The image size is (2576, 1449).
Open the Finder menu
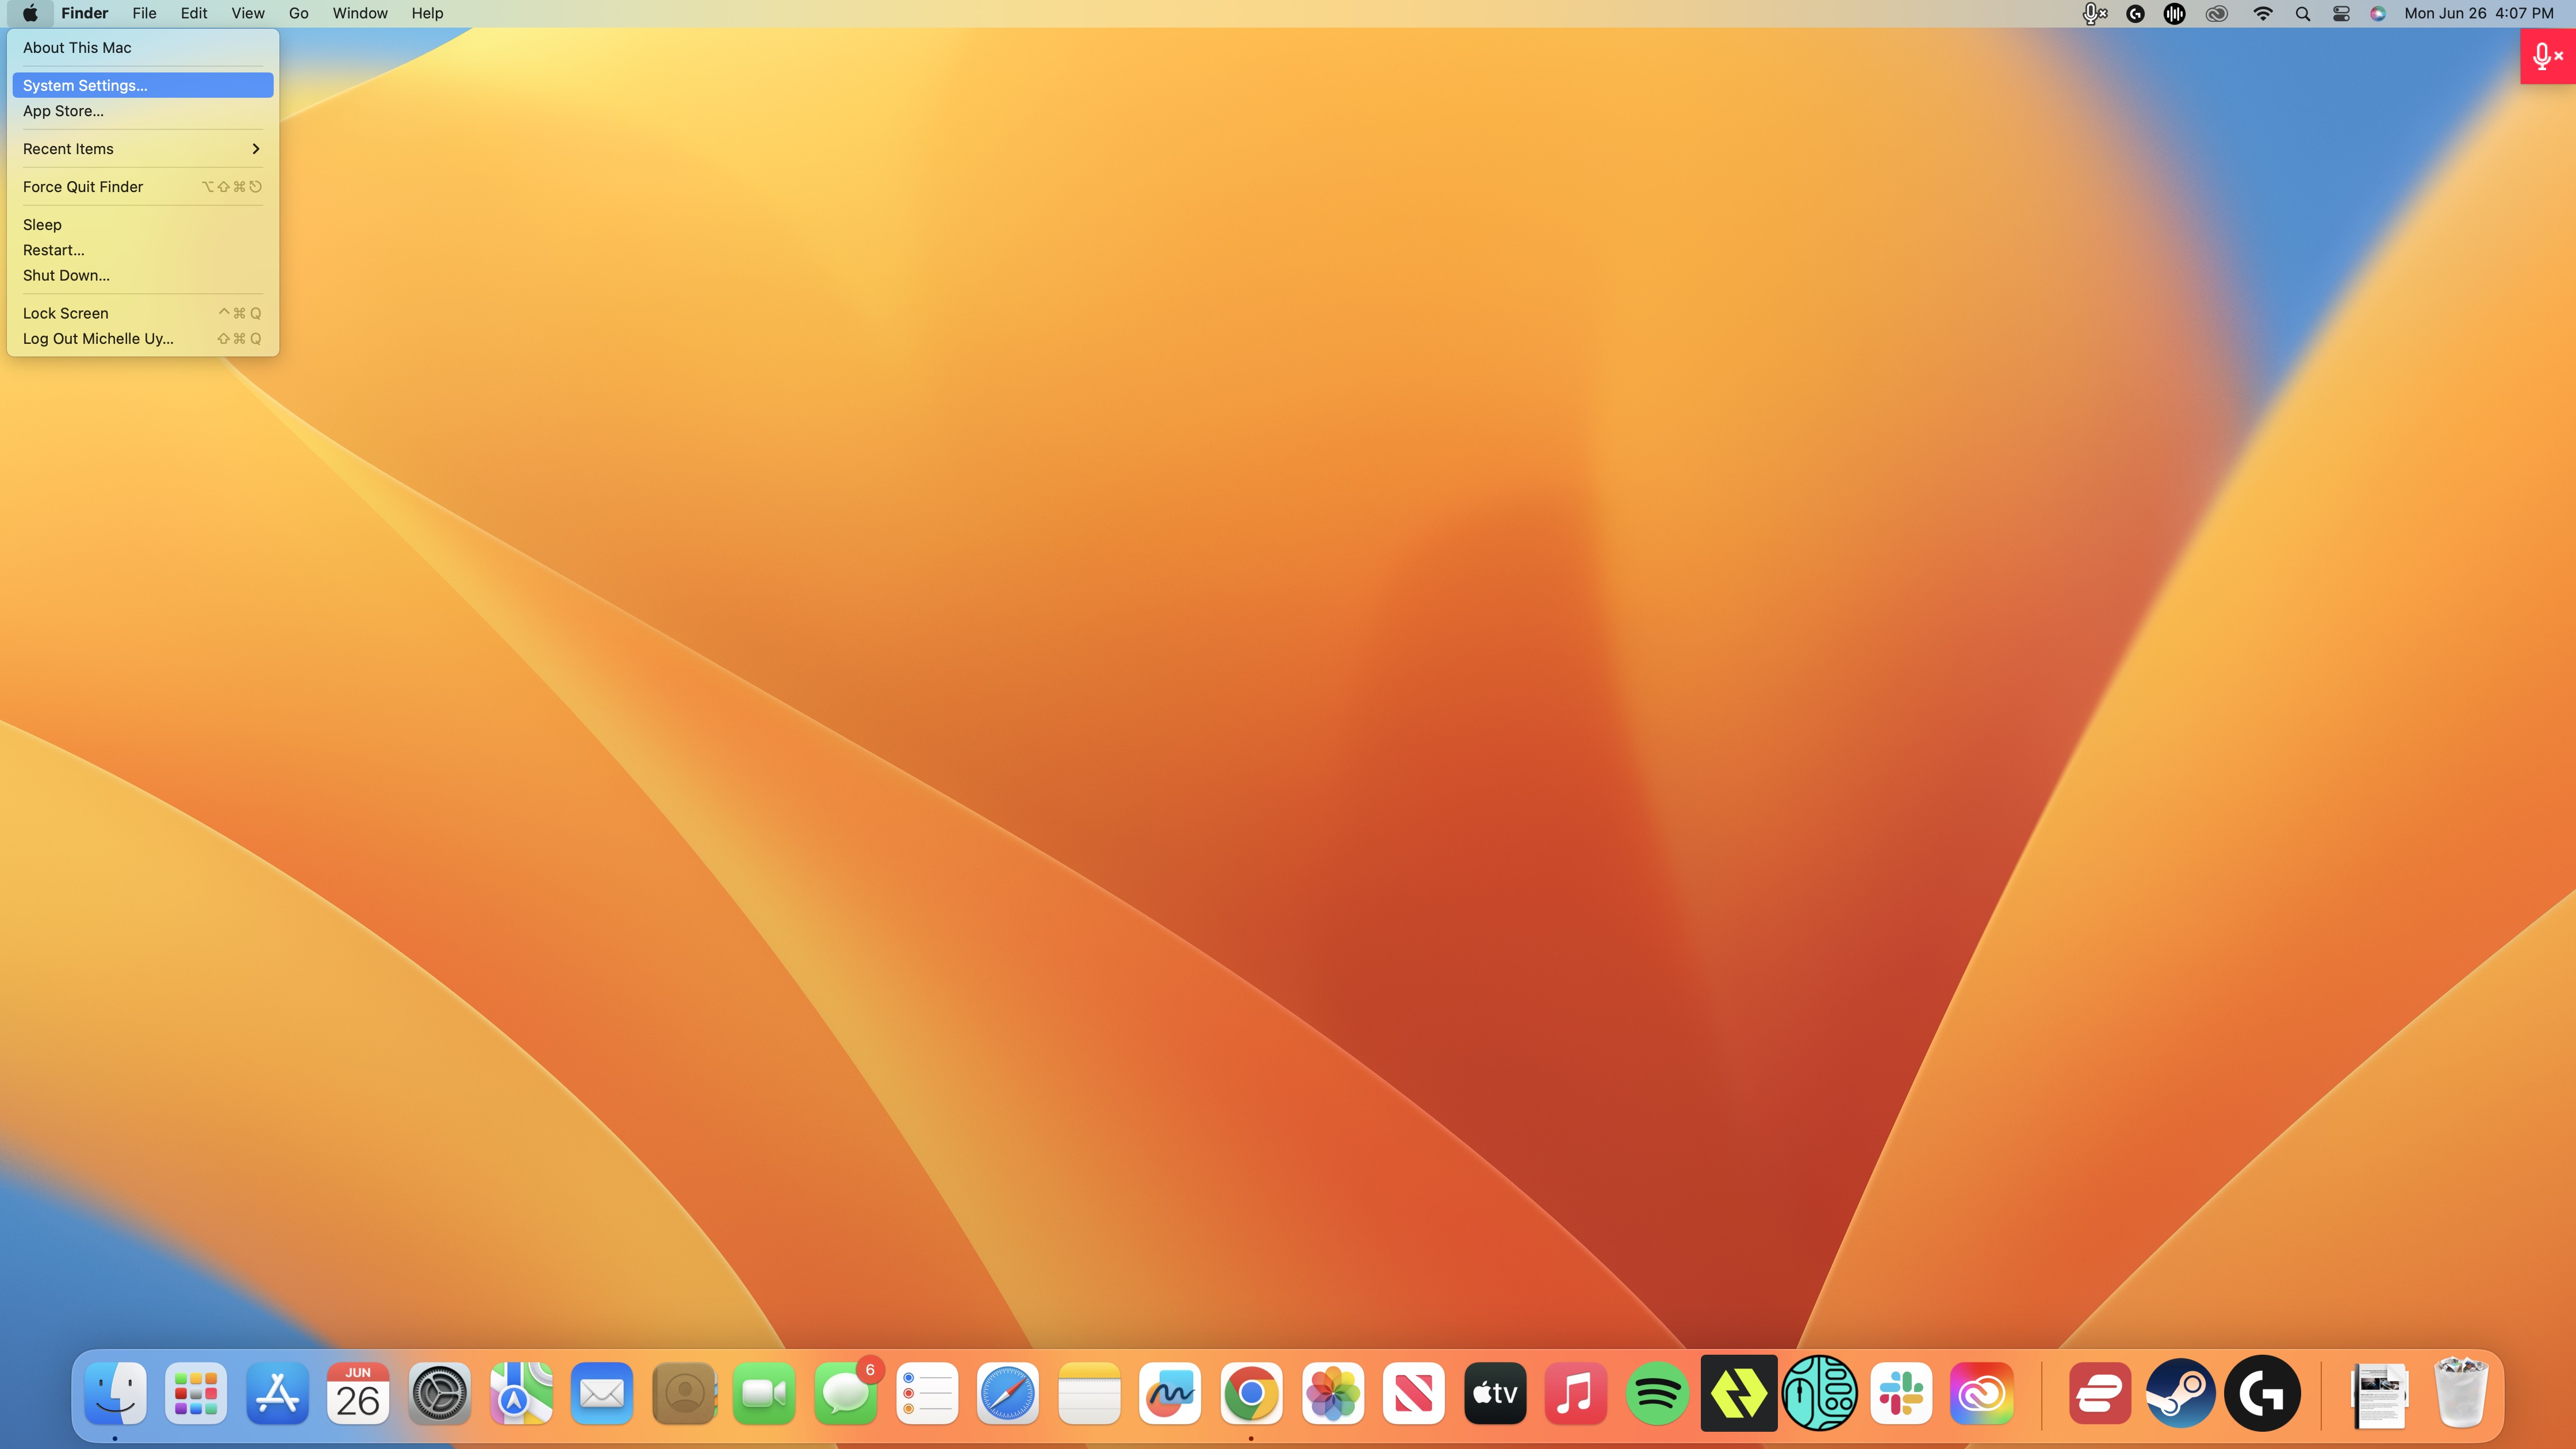(x=84, y=13)
